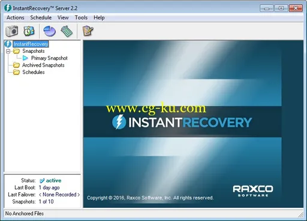Click the Primary Snapshot play arrow icon

tap(25, 58)
